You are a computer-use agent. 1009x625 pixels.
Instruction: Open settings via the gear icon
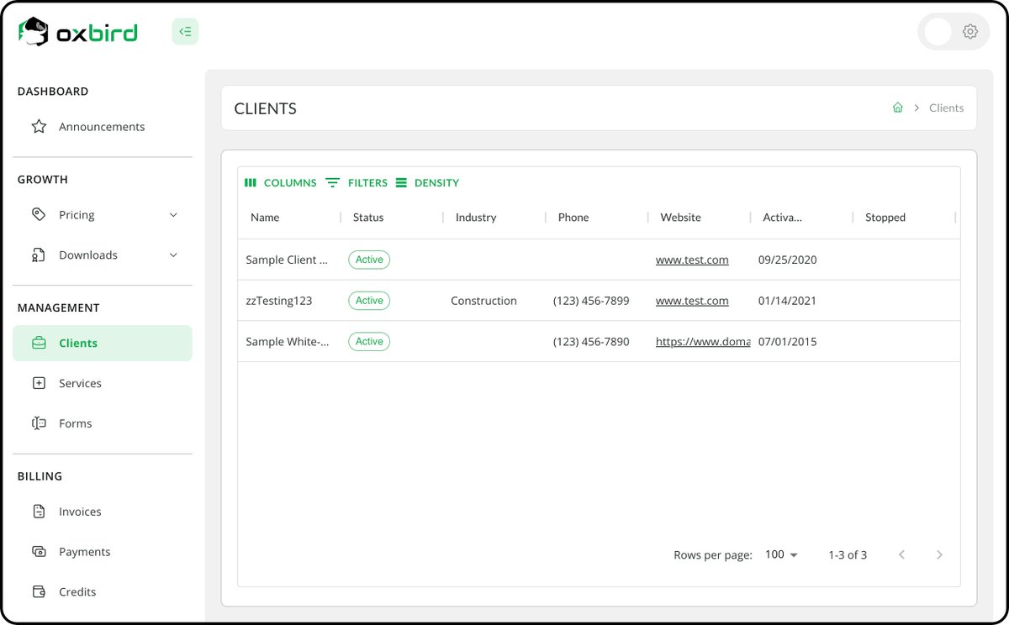pos(970,32)
